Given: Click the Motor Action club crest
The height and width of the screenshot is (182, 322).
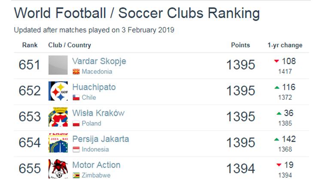Looking at the screenshot, I should 58,169.
